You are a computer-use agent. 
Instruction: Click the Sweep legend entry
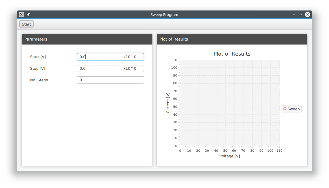coord(292,109)
